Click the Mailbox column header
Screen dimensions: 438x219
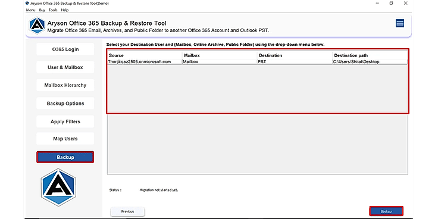220,55
